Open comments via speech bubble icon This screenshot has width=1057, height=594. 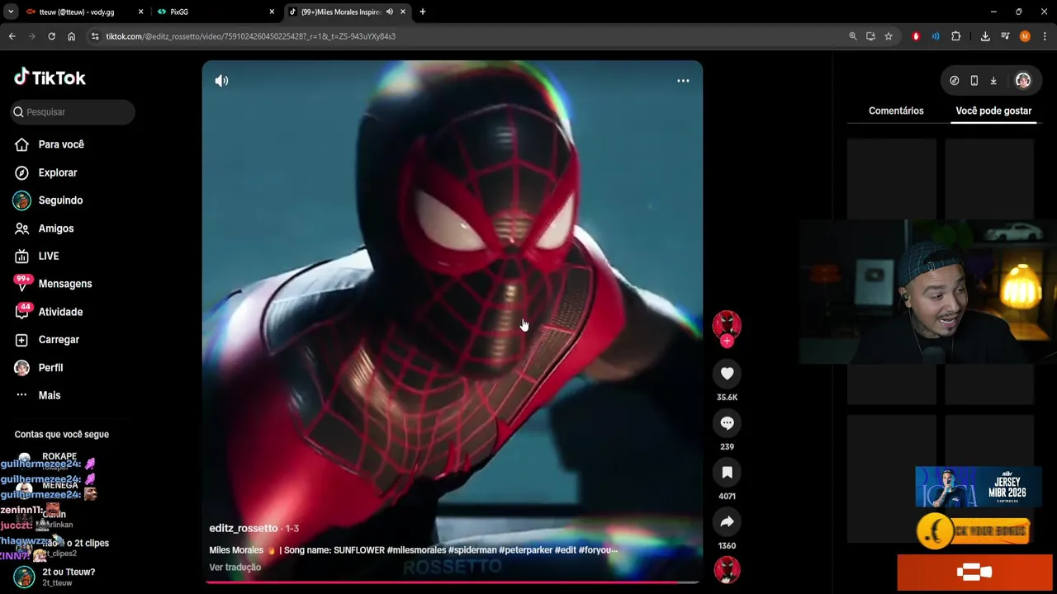[x=727, y=423]
